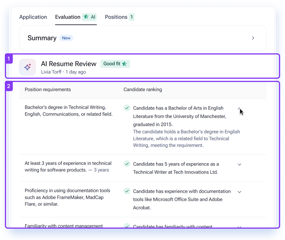
Task: Click the Good fit badge
Action: 115,64
